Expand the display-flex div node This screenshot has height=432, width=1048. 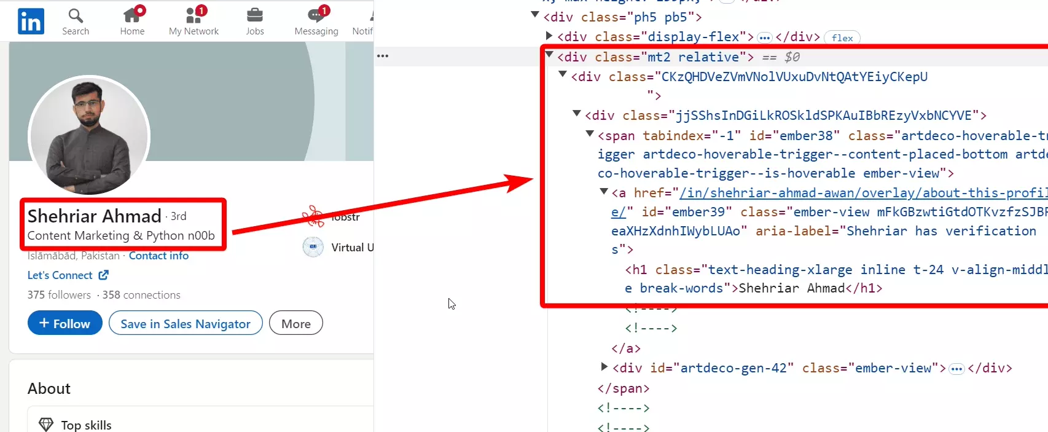click(x=549, y=36)
